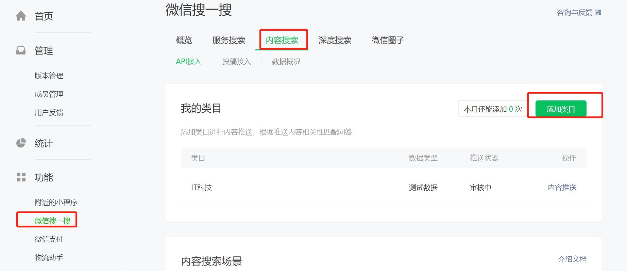Open 首页 in the sidebar
Screen dimensions: 627x271
[44, 16]
